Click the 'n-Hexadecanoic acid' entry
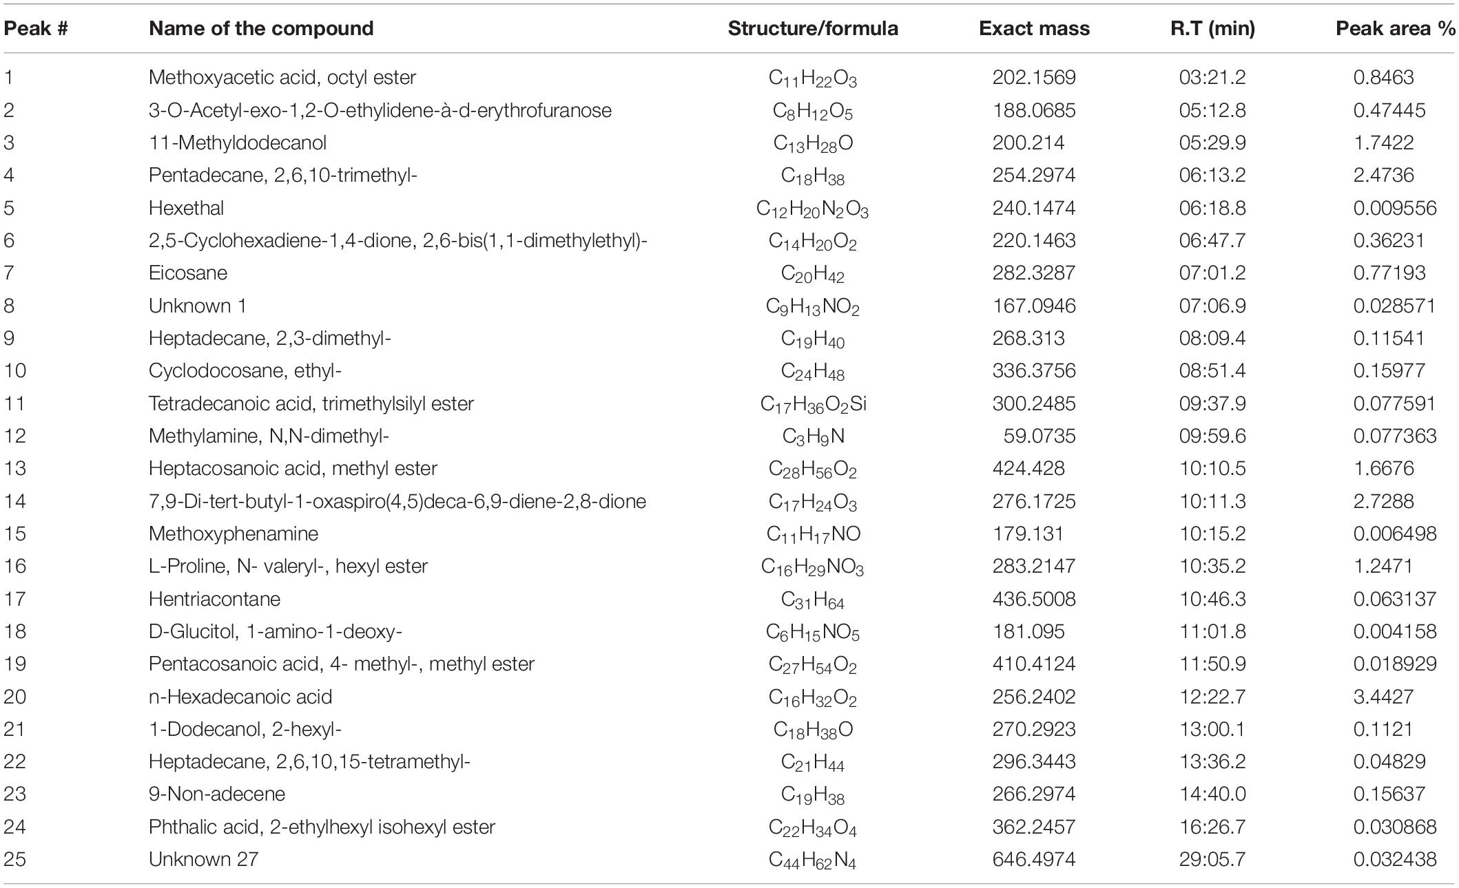The height and width of the screenshot is (888, 1459). [240, 697]
